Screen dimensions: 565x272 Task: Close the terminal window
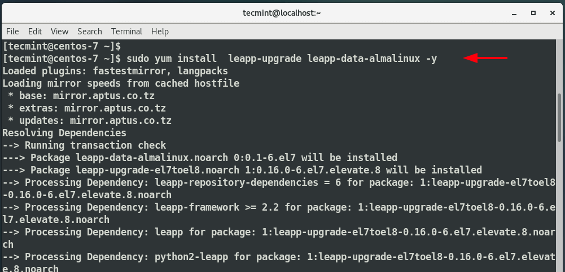(x=553, y=13)
